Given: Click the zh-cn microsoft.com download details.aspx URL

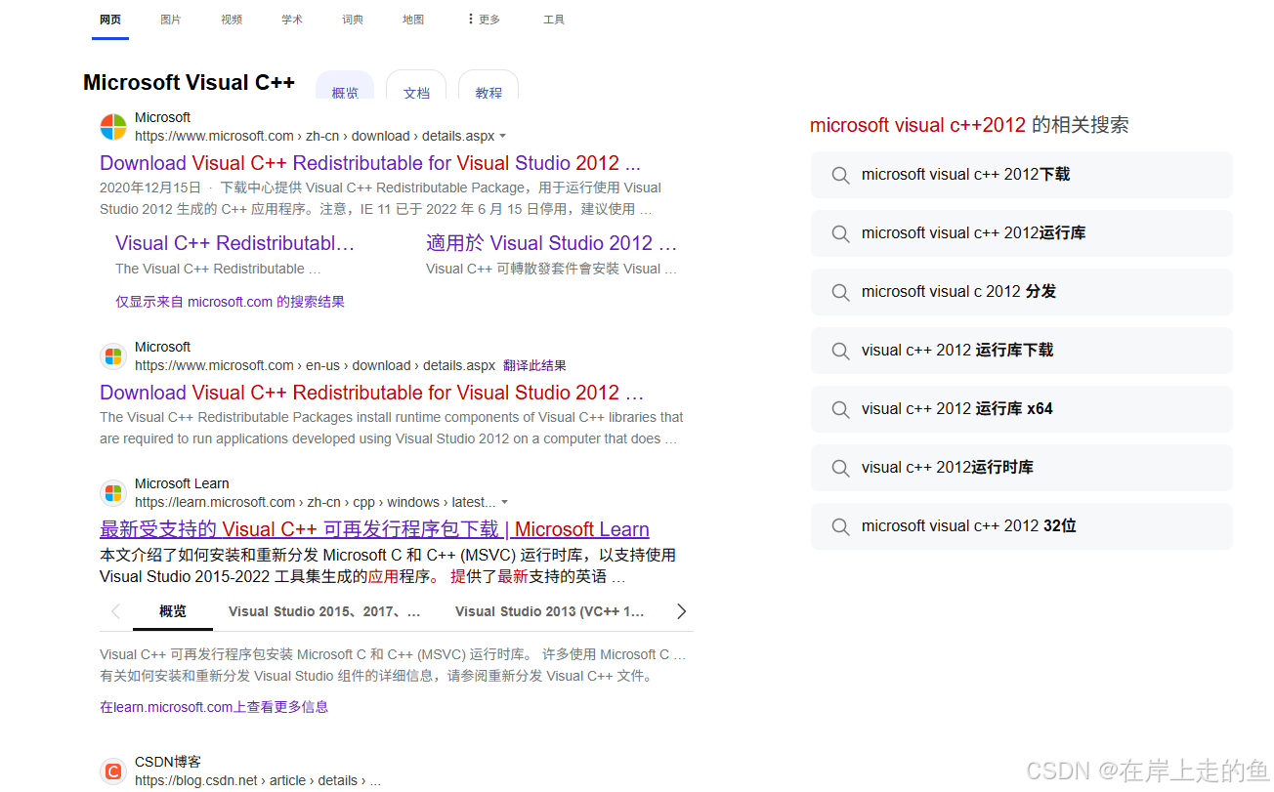Looking at the screenshot, I should pyautogui.click(x=315, y=136).
